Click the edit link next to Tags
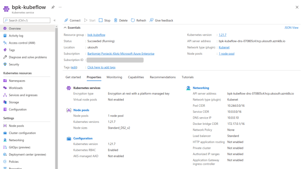The width and height of the screenshot is (302, 169). [x=74, y=67]
